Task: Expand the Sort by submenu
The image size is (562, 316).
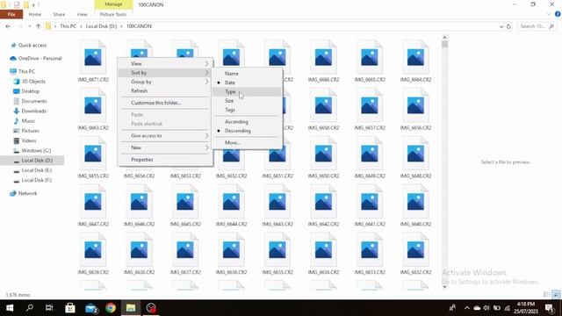Action: [165, 73]
